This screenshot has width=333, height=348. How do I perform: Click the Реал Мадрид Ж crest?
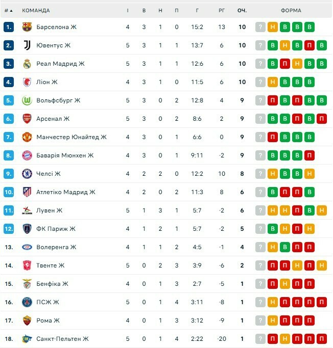tap(28, 64)
